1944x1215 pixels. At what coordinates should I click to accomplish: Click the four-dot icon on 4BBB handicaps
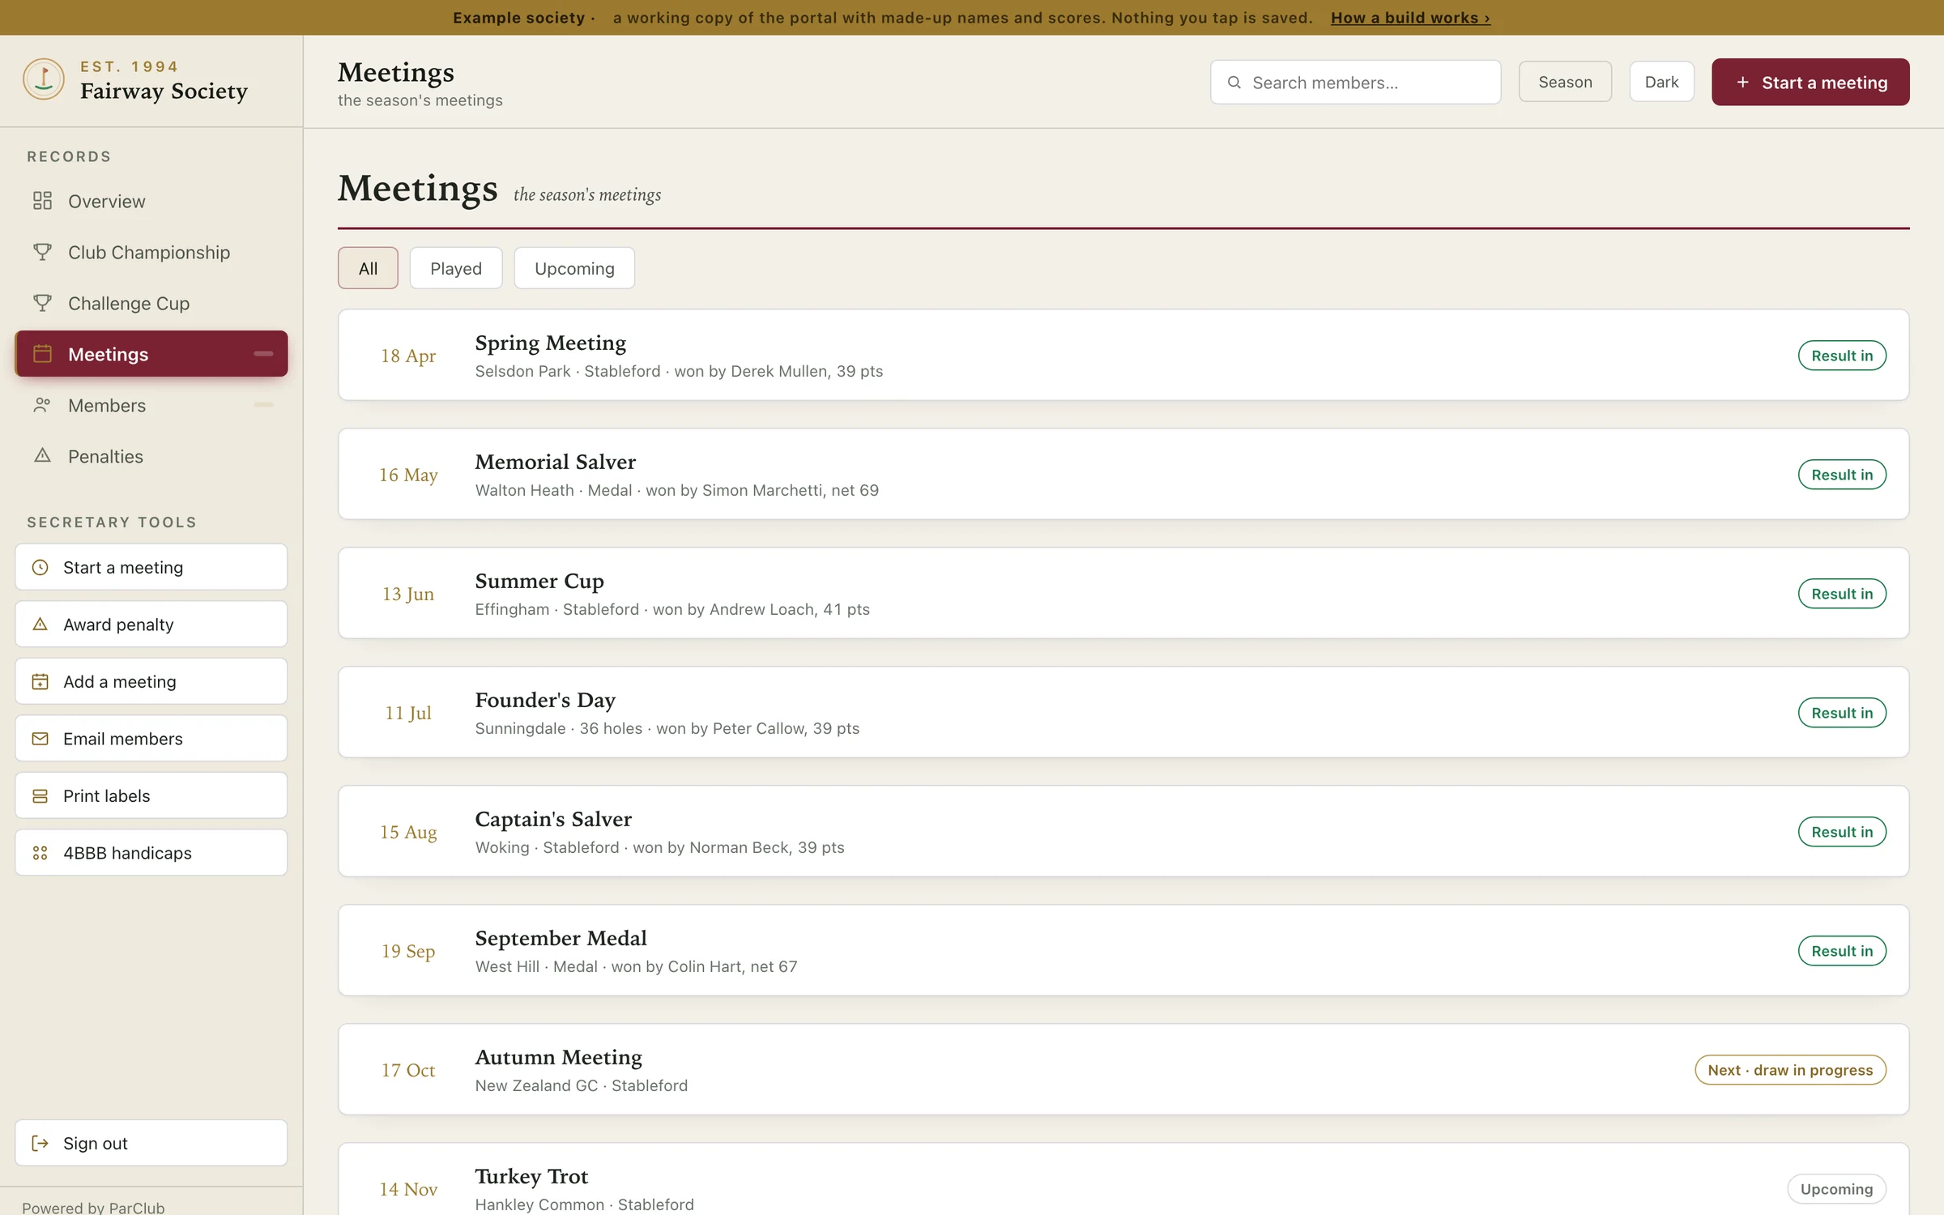click(x=40, y=853)
